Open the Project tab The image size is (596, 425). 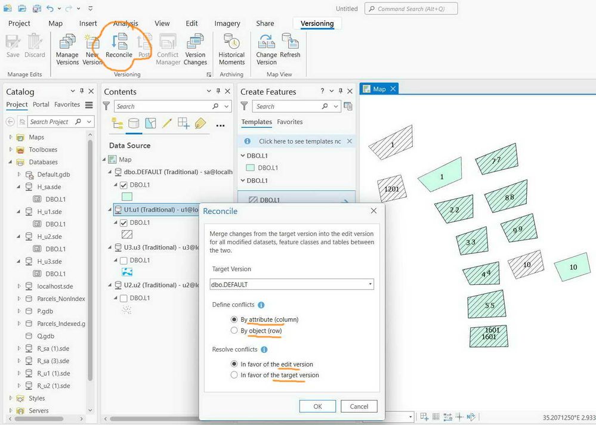pos(19,24)
